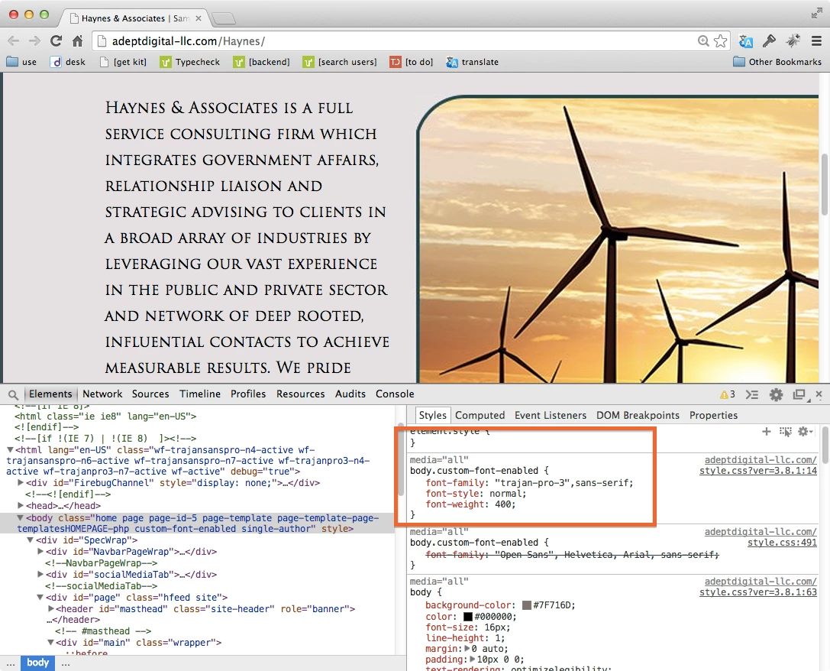Viewport: 830px width, 671px height.
Task: Go to the home page icon
Action: pyautogui.click(x=78, y=41)
